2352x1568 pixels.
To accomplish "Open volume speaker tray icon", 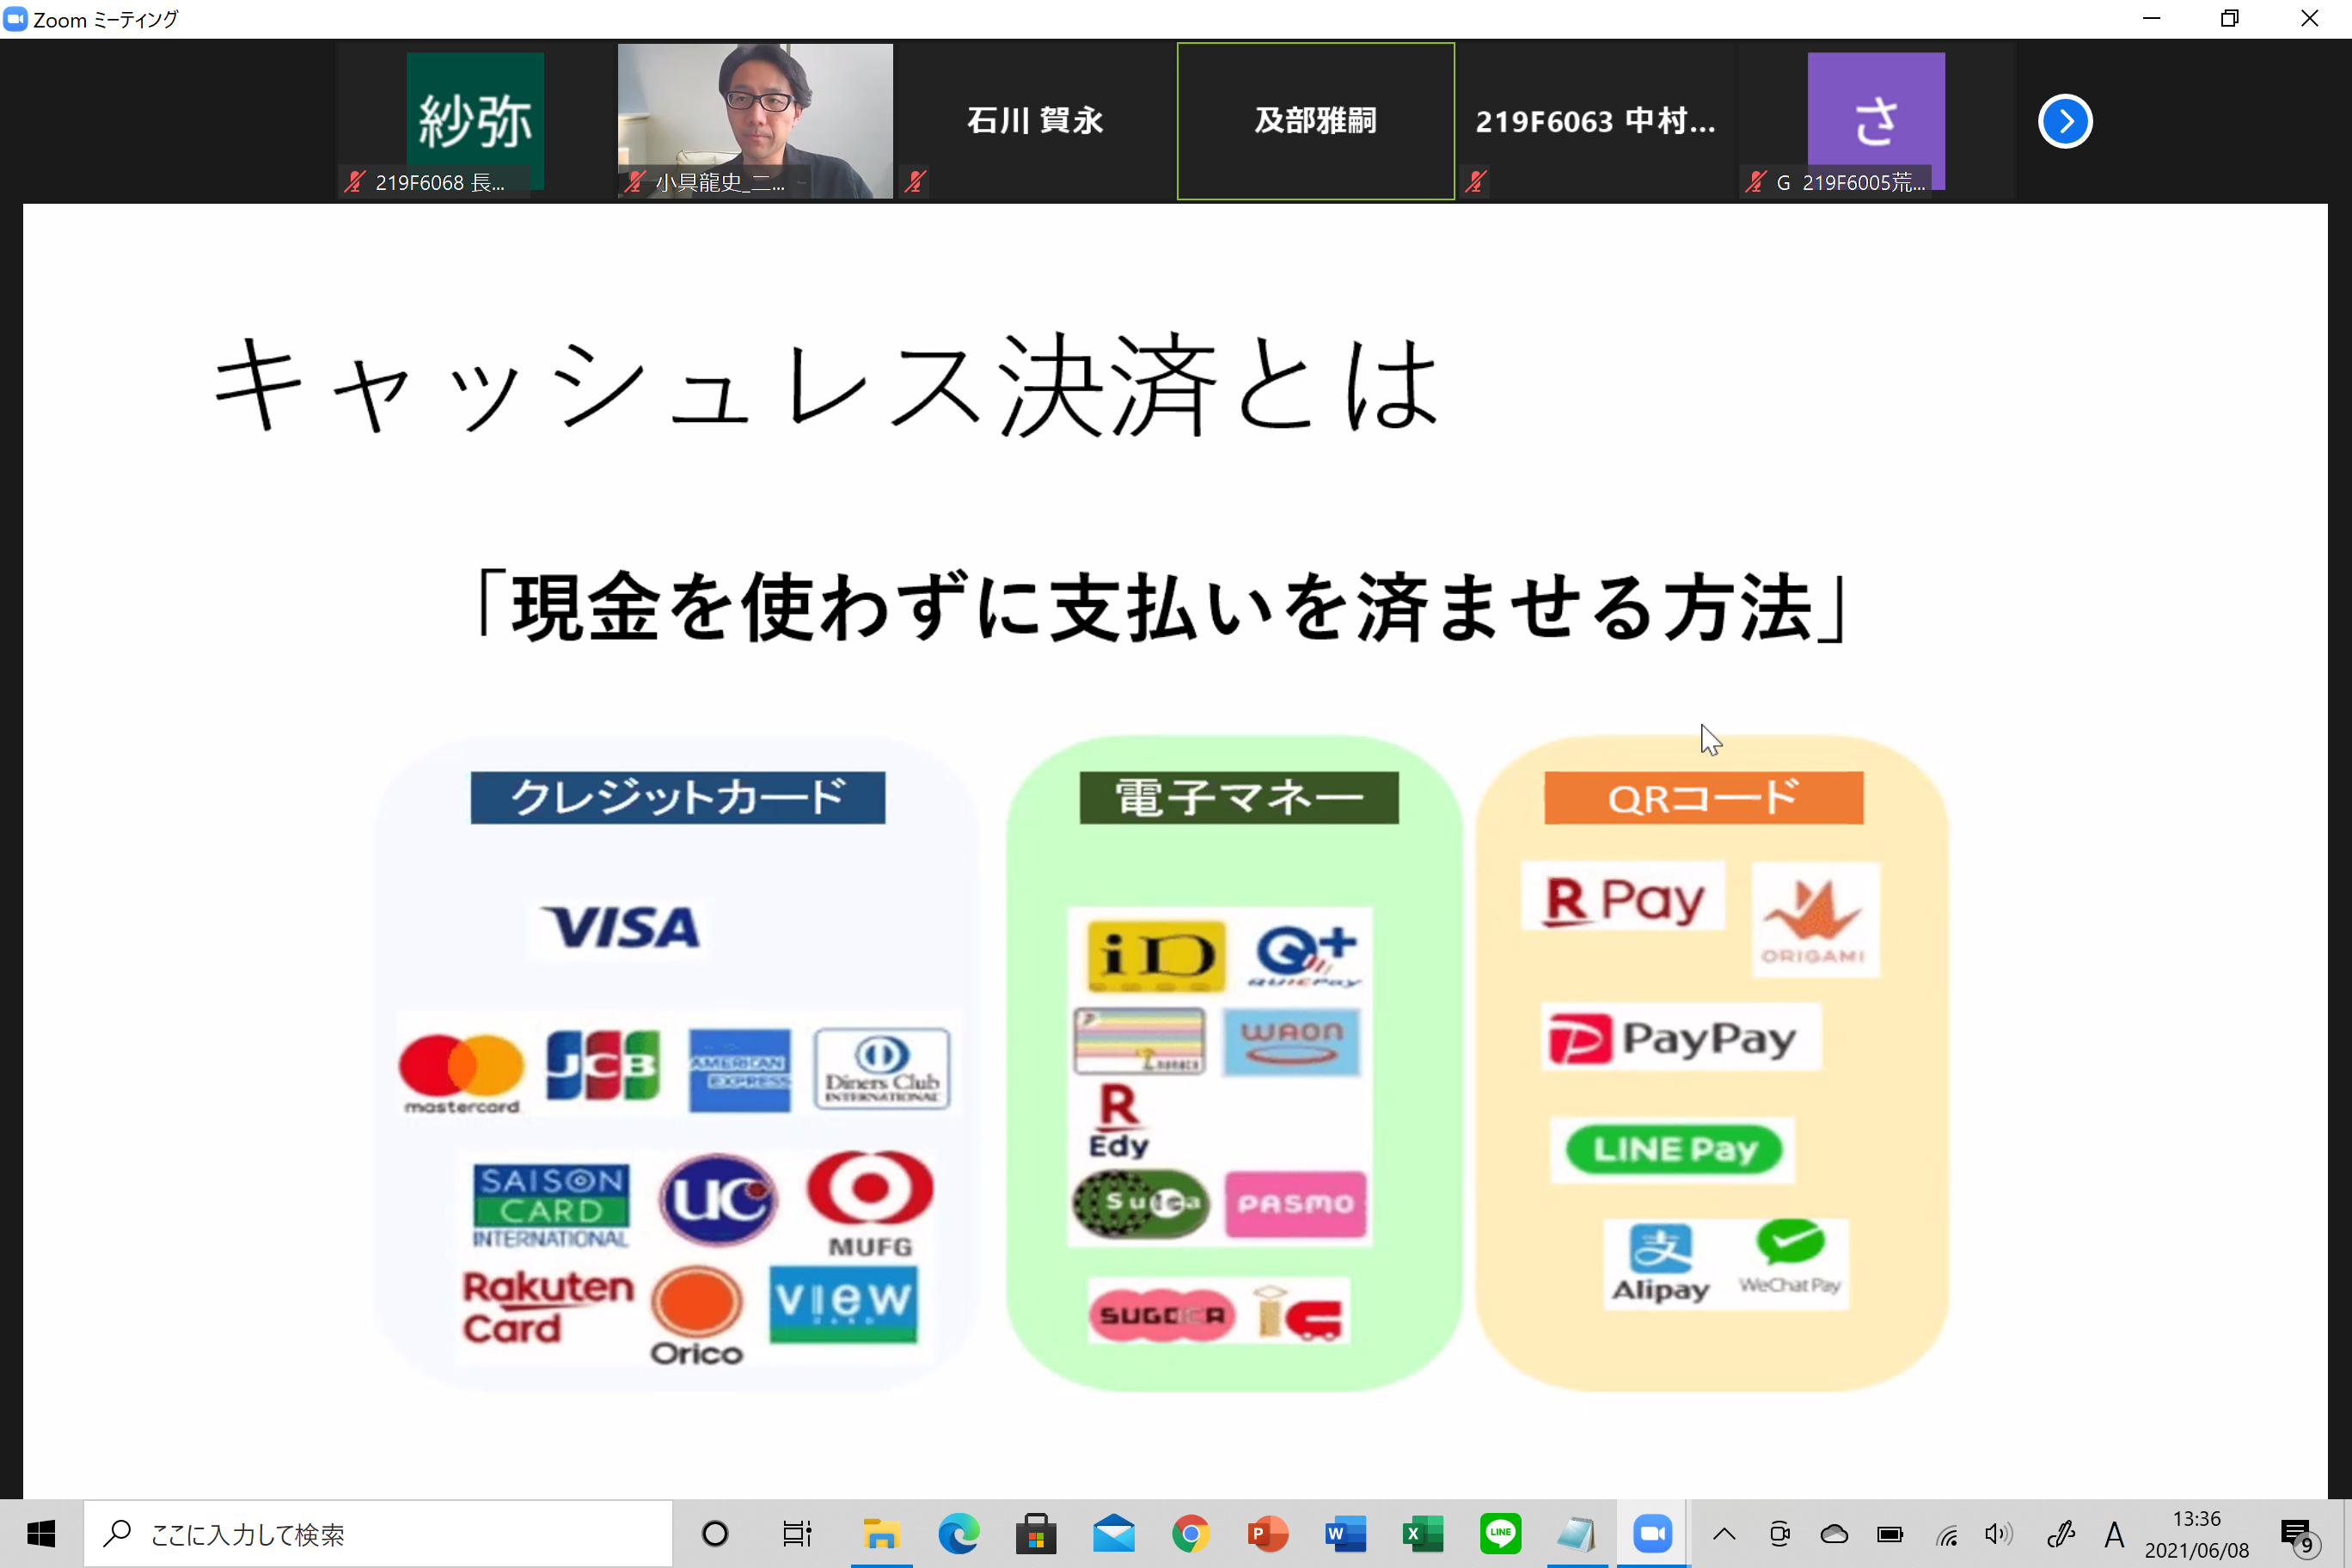I will [x=1999, y=1534].
